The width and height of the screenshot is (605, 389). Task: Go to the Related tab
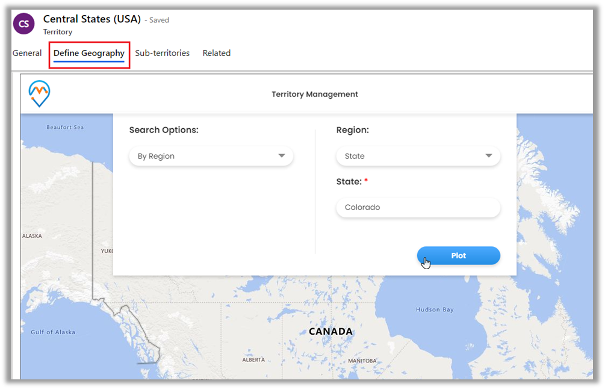point(216,53)
